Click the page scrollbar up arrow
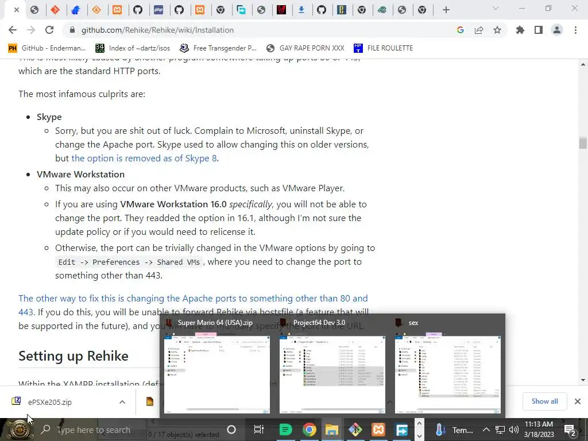 click(583, 64)
